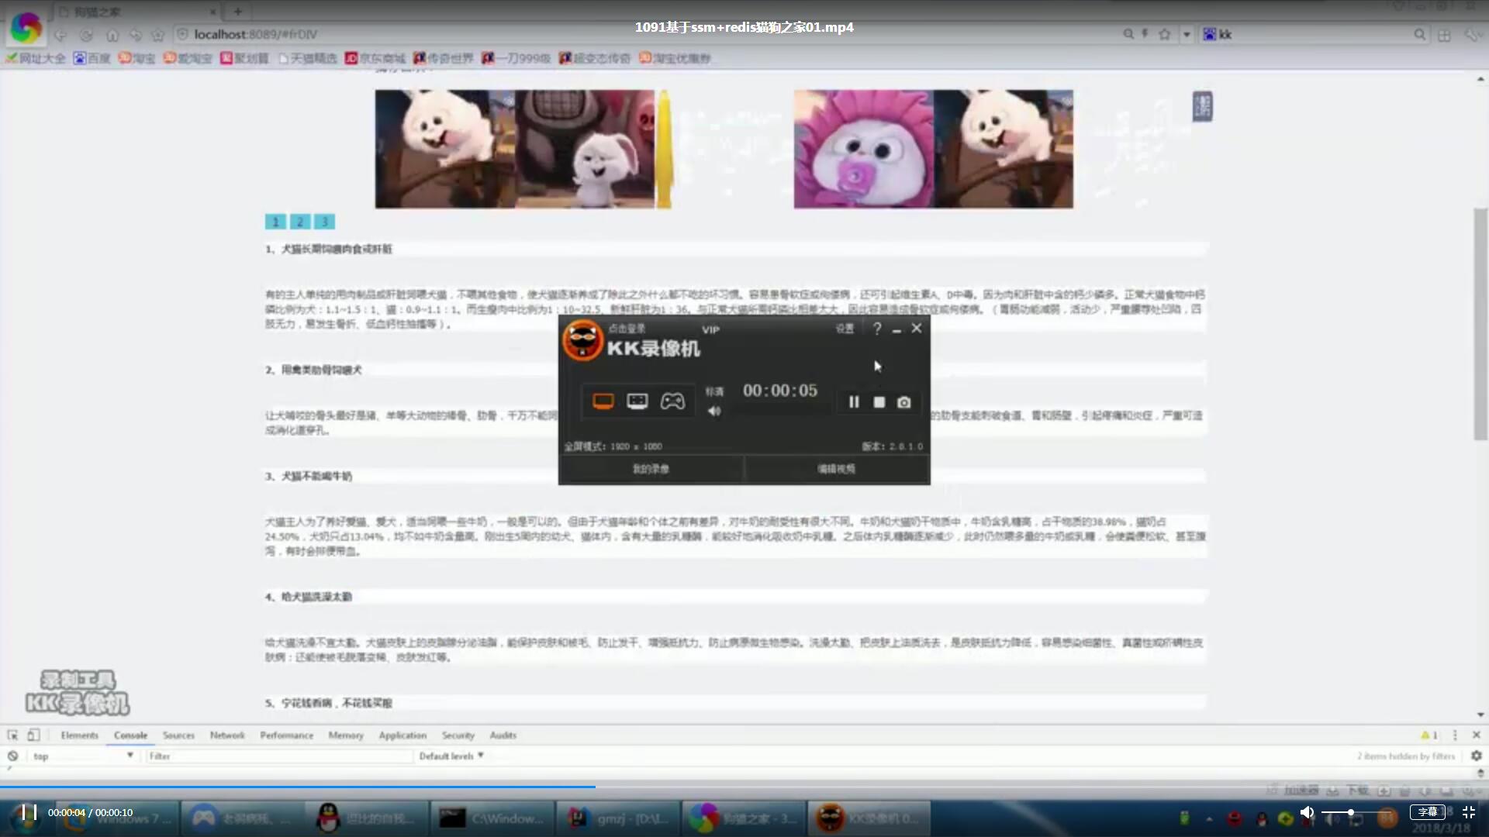The height and width of the screenshot is (837, 1489).
Task: Click the devtools inspect element icon
Action: click(12, 735)
